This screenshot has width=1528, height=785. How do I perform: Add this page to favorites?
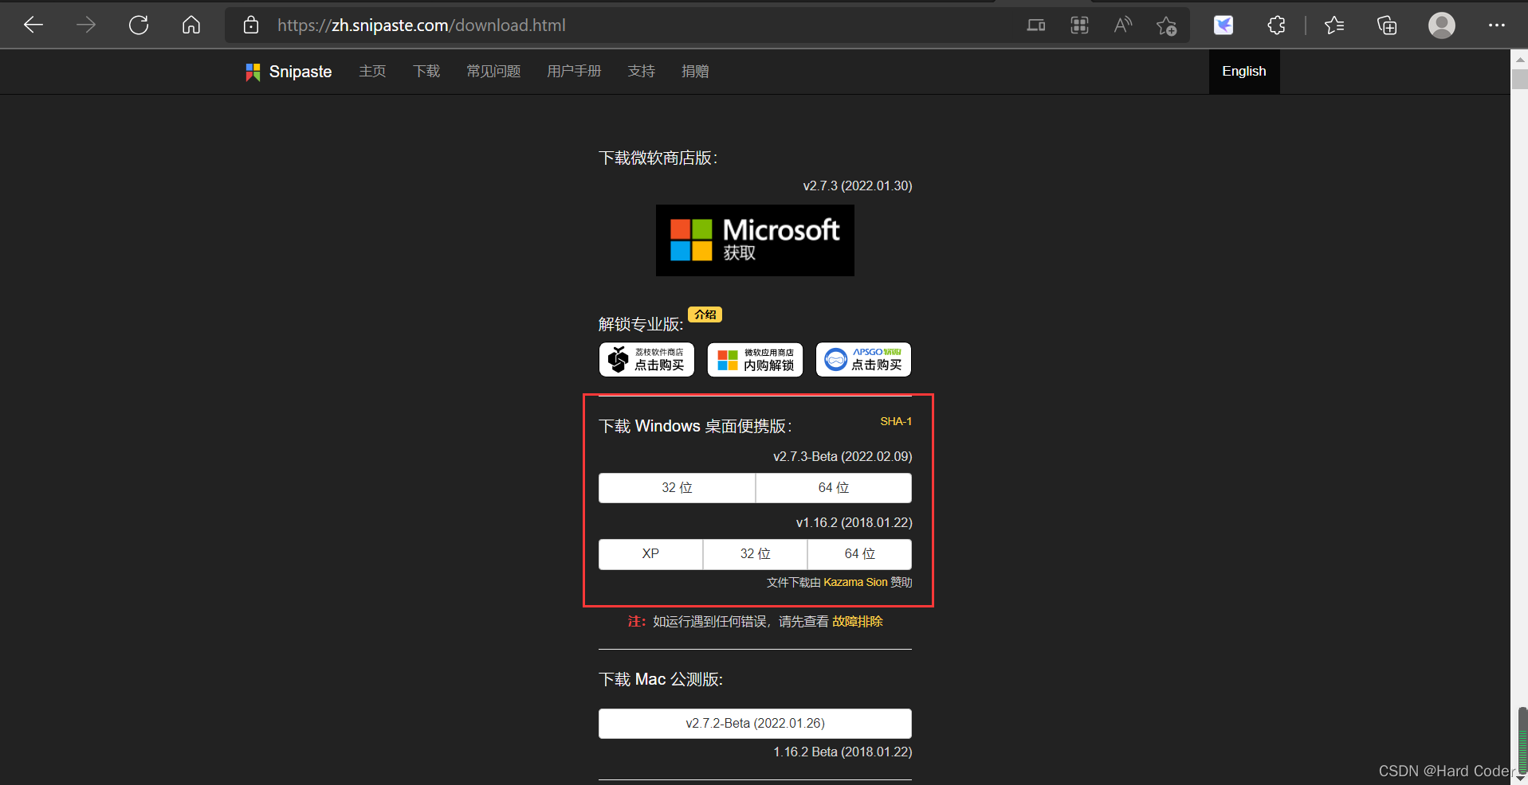pos(1166,25)
